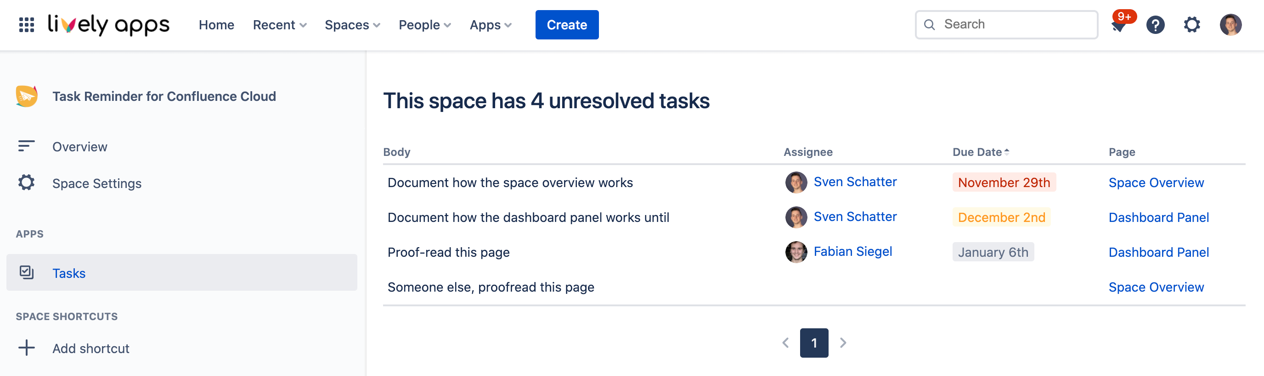Expand the People dropdown

click(424, 25)
